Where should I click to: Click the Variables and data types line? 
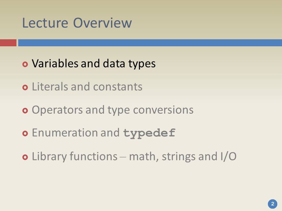(94, 64)
